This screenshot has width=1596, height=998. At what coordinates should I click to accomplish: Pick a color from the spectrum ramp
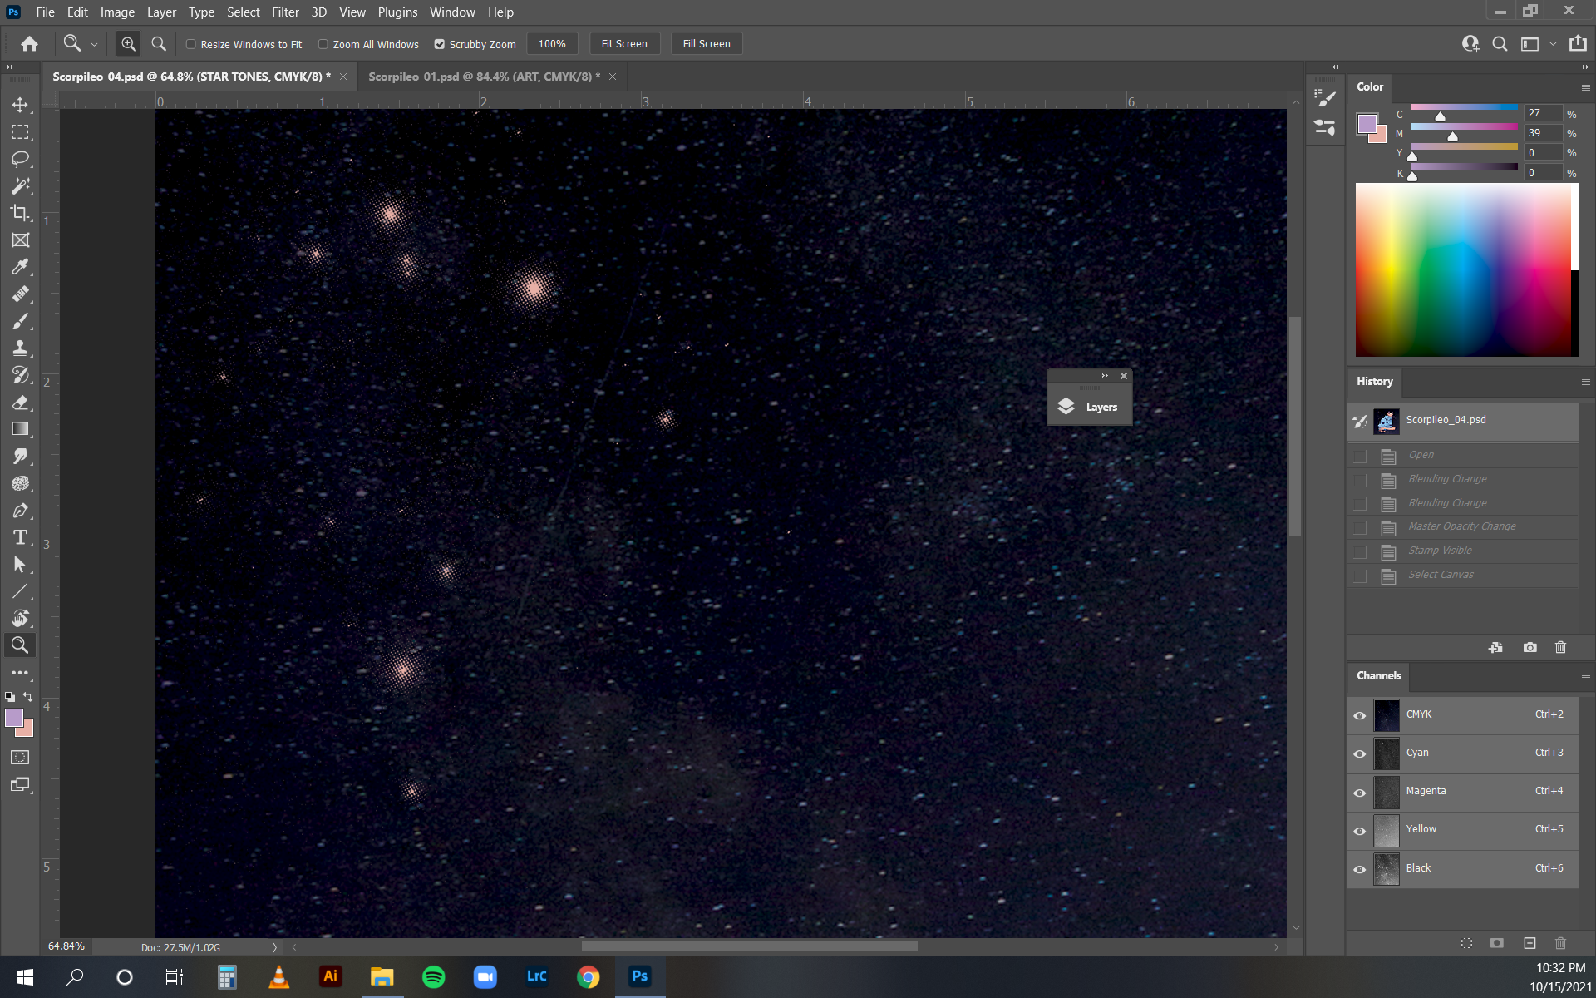click(1467, 270)
